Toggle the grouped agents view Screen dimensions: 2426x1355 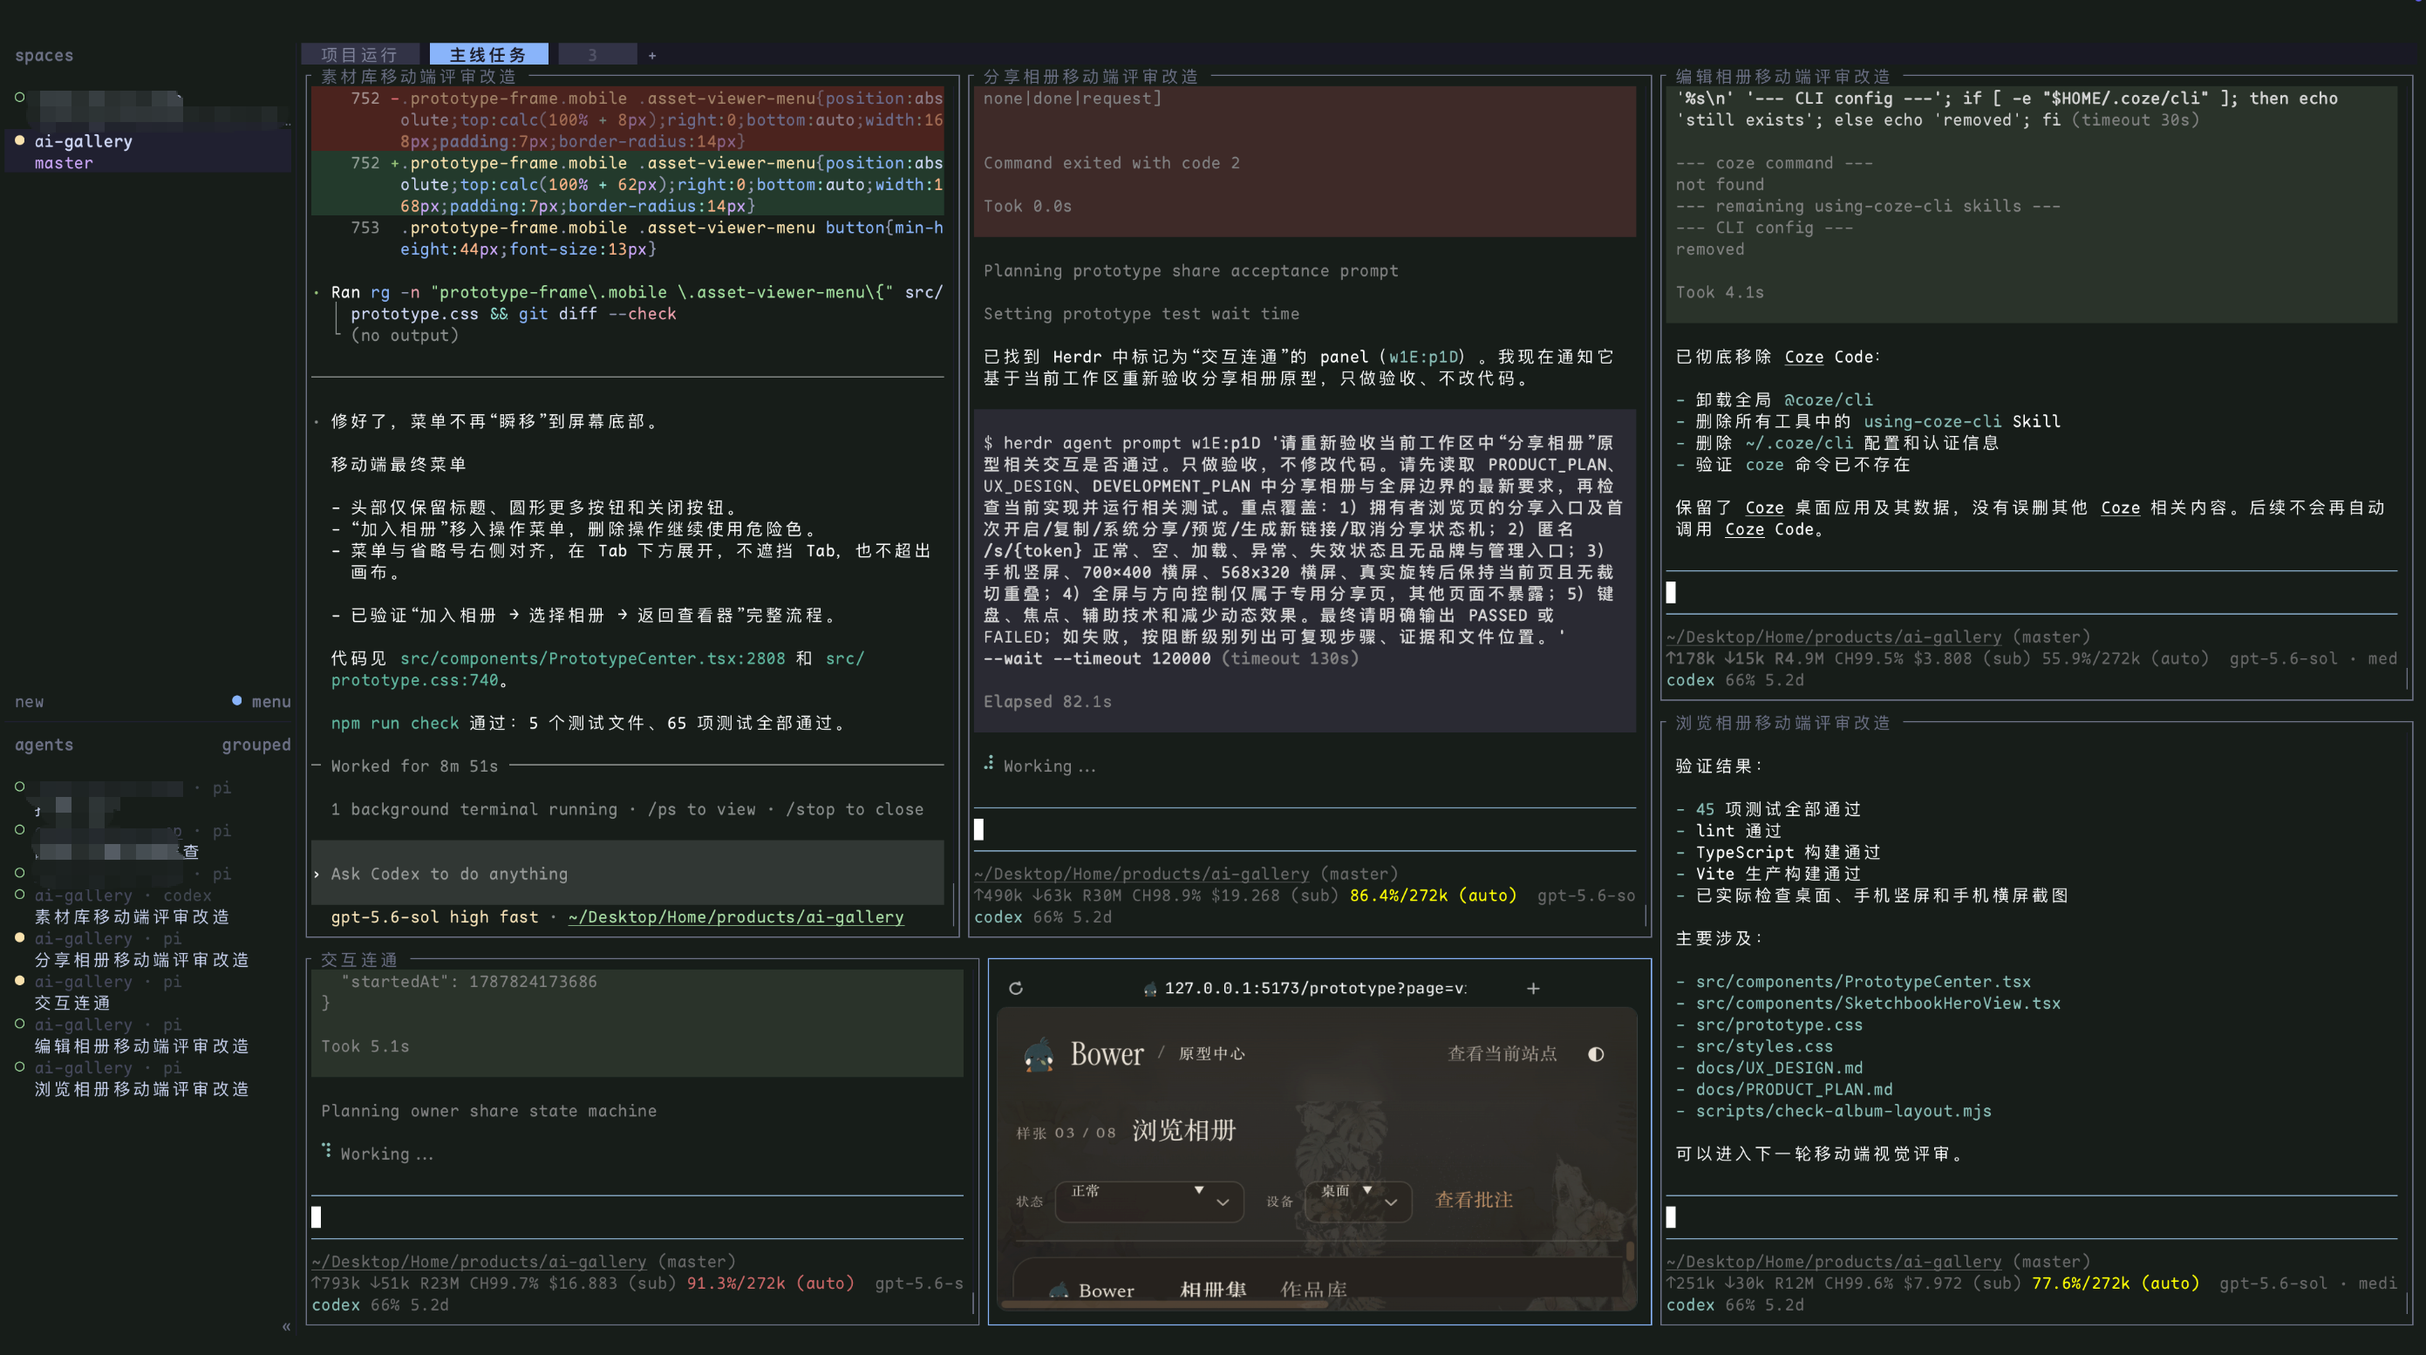click(x=256, y=745)
